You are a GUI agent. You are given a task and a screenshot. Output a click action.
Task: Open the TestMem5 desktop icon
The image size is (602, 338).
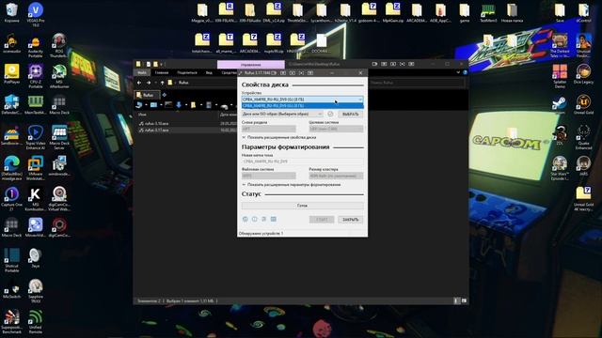tap(488, 12)
